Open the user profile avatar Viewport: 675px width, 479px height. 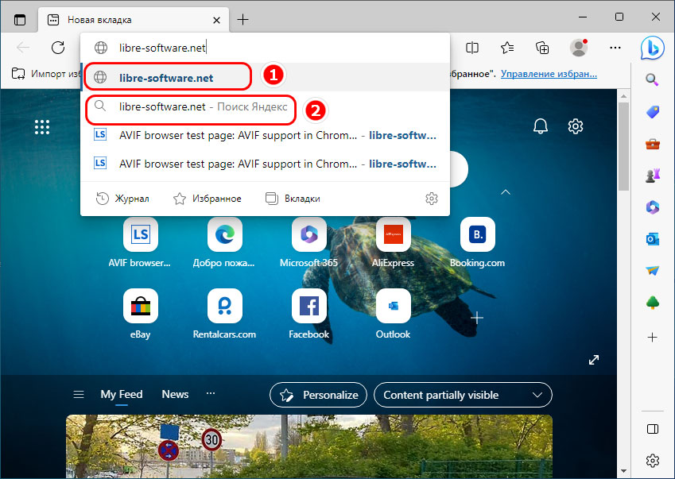579,48
